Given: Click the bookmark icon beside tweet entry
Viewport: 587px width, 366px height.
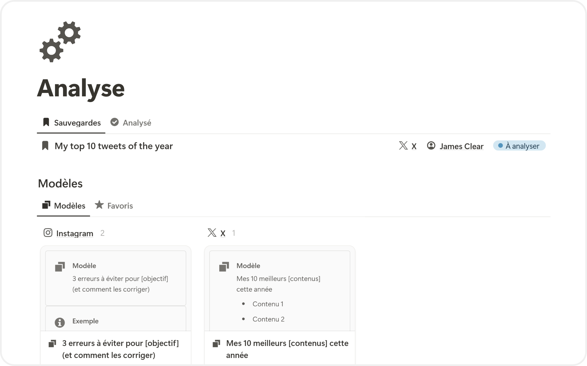Looking at the screenshot, I should (45, 146).
